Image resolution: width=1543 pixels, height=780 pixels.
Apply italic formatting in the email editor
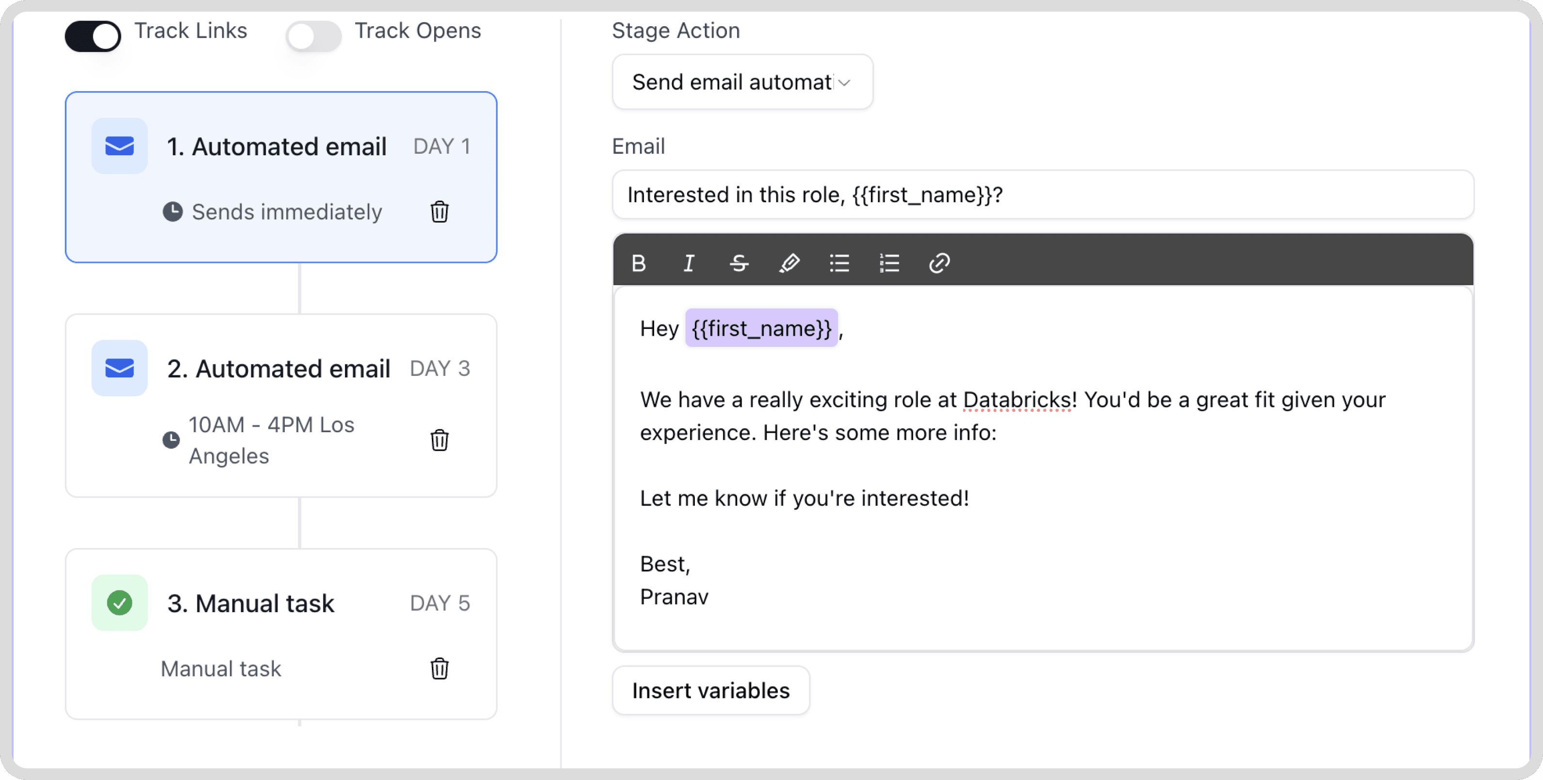689,263
